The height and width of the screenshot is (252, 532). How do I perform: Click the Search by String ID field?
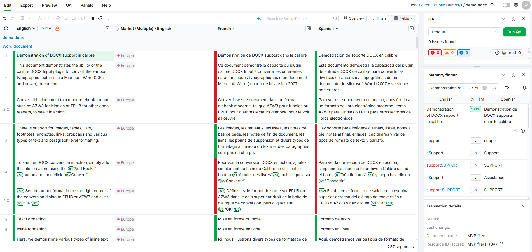tap(298, 18)
